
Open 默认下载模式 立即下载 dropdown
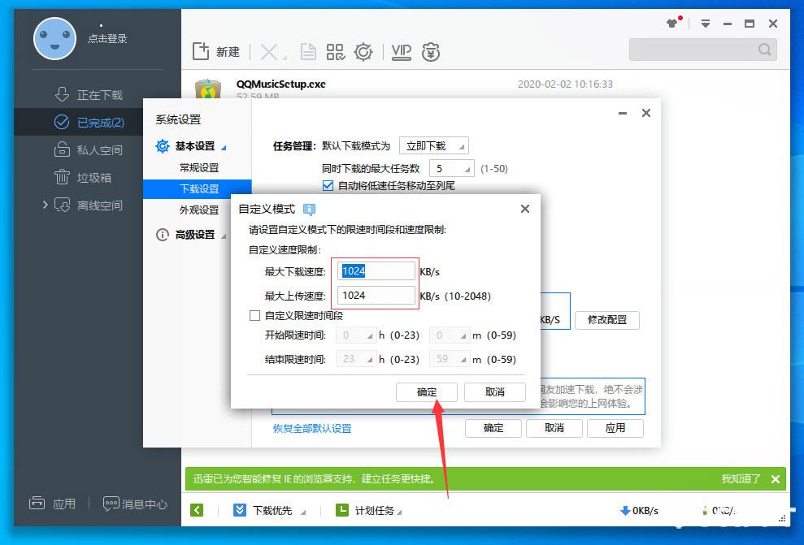(x=434, y=146)
